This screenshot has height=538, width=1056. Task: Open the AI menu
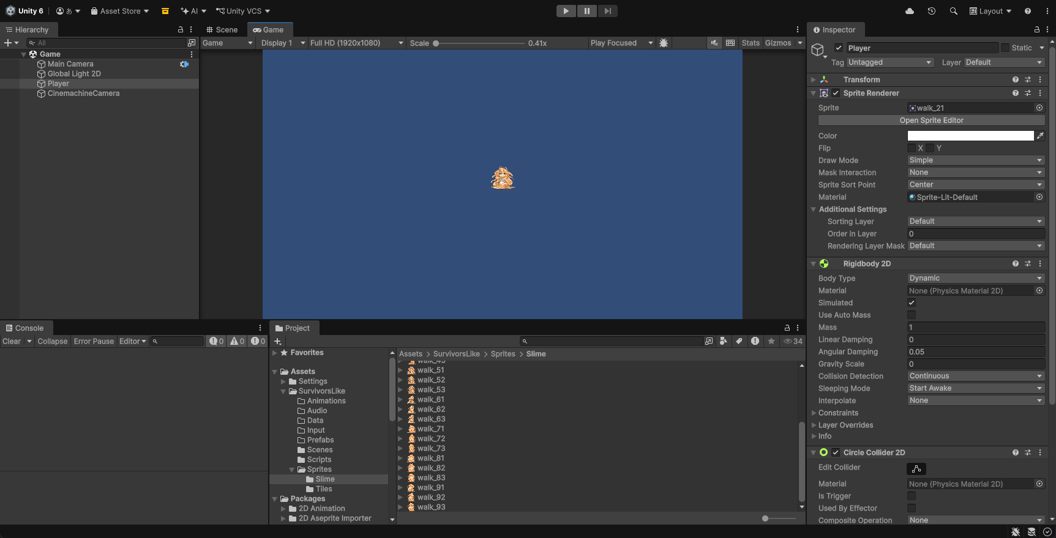pyautogui.click(x=193, y=11)
